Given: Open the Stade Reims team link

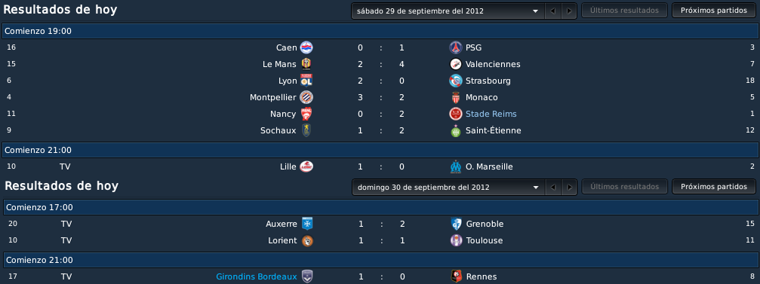Looking at the screenshot, I should click(491, 114).
